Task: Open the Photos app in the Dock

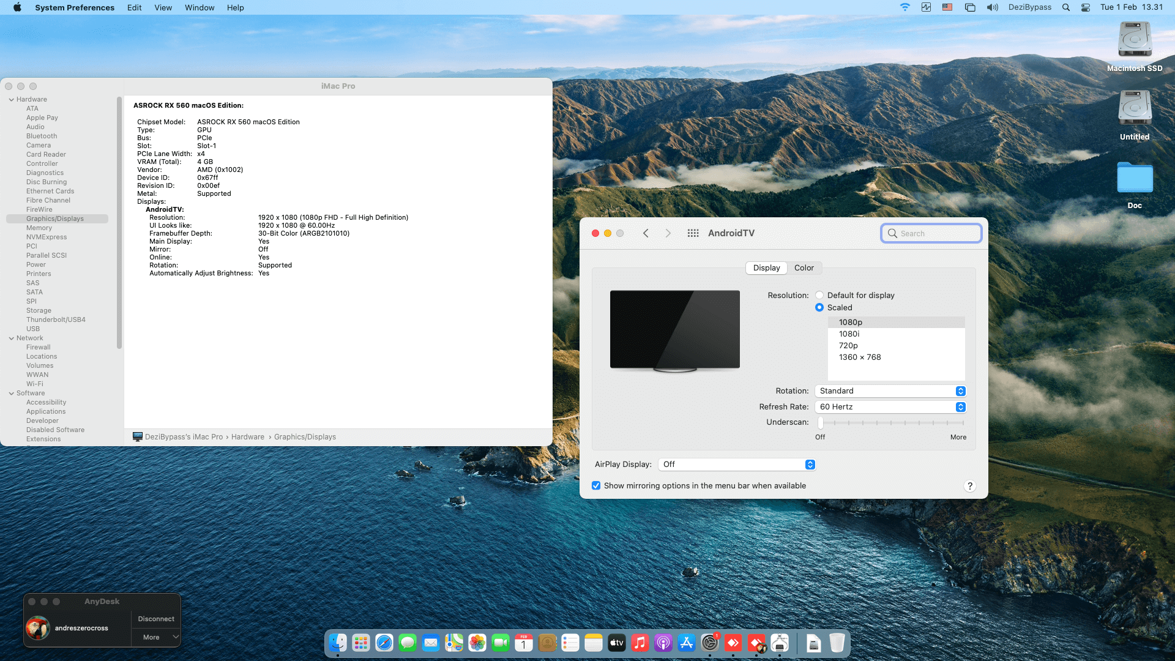Action: (477, 643)
